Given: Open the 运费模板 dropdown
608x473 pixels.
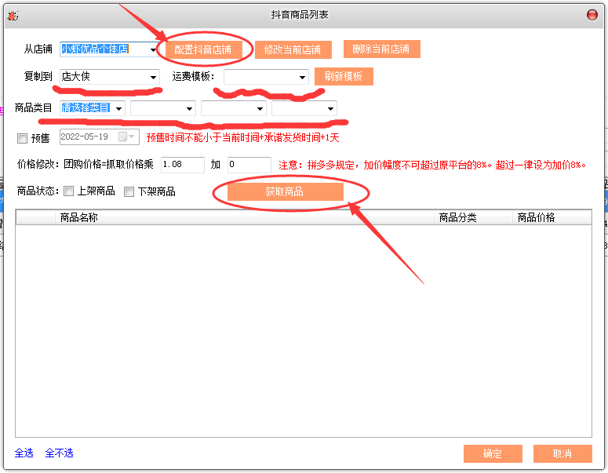Looking at the screenshot, I should 302,77.
